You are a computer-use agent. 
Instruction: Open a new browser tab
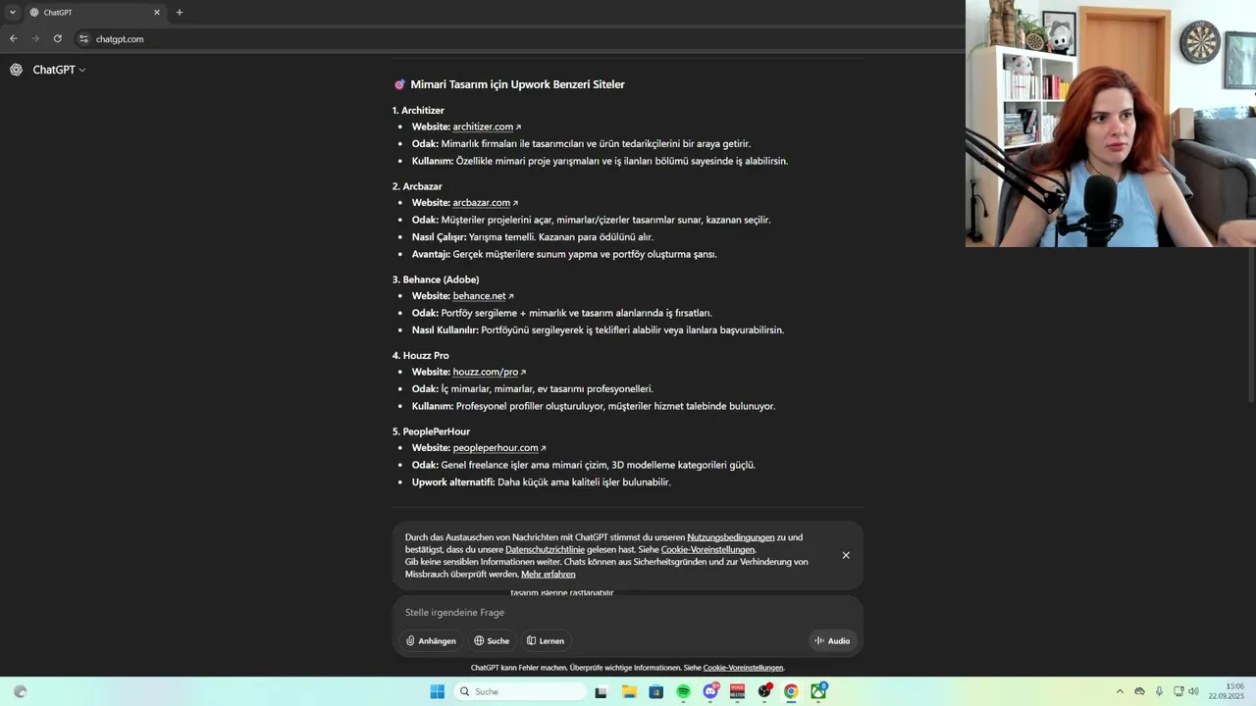tap(180, 13)
